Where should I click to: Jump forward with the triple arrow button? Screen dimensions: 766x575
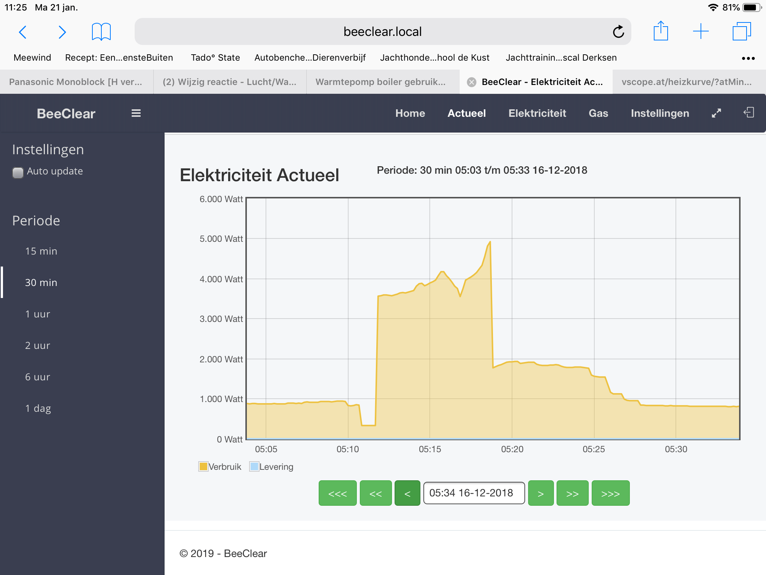(x=610, y=493)
